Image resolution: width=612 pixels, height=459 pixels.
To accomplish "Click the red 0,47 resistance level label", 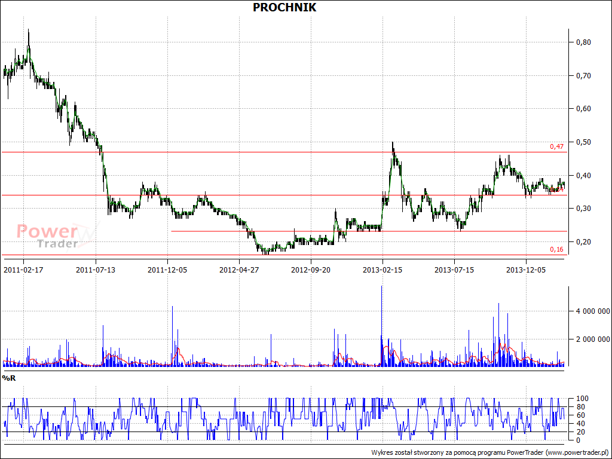I will (x=557, y=147).
